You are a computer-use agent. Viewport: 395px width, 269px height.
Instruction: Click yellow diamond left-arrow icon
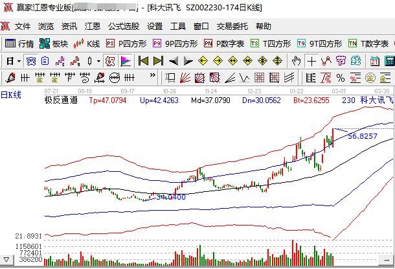click(203, 61)
